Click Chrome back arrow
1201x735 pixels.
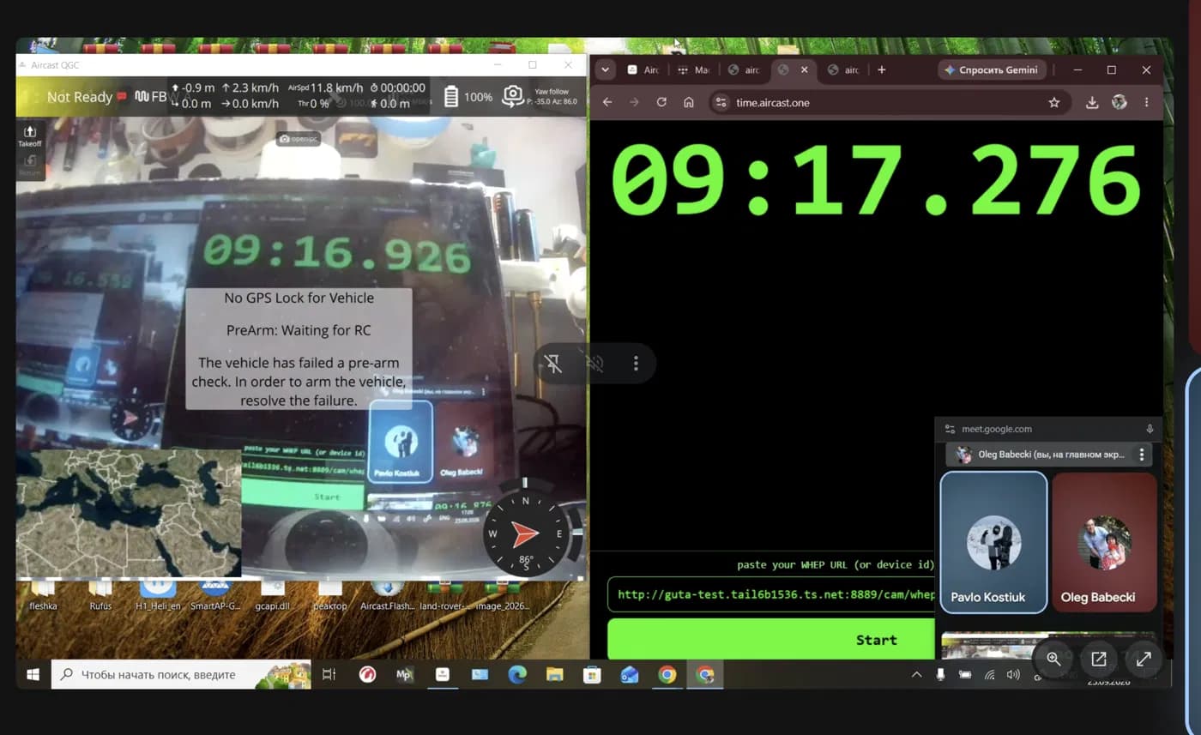pos(607,102)
